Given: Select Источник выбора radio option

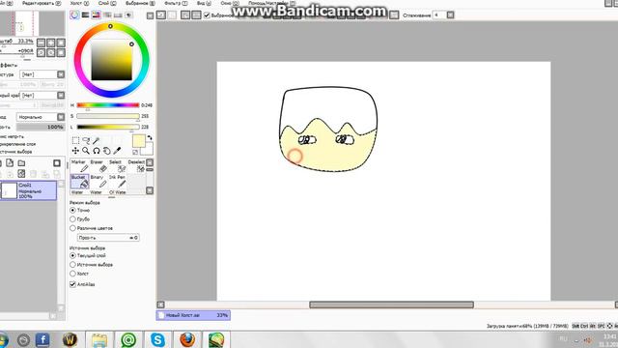Looking at the screenshot, I should click(72, 265).
